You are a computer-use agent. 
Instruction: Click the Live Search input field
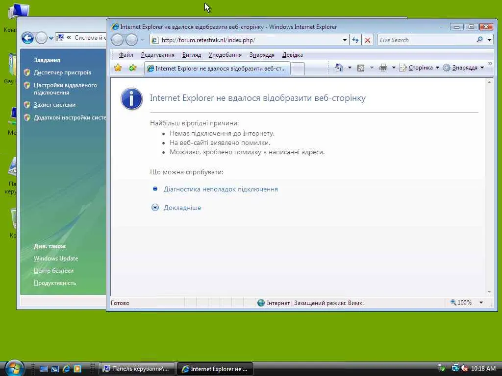(x=426, y=40)
